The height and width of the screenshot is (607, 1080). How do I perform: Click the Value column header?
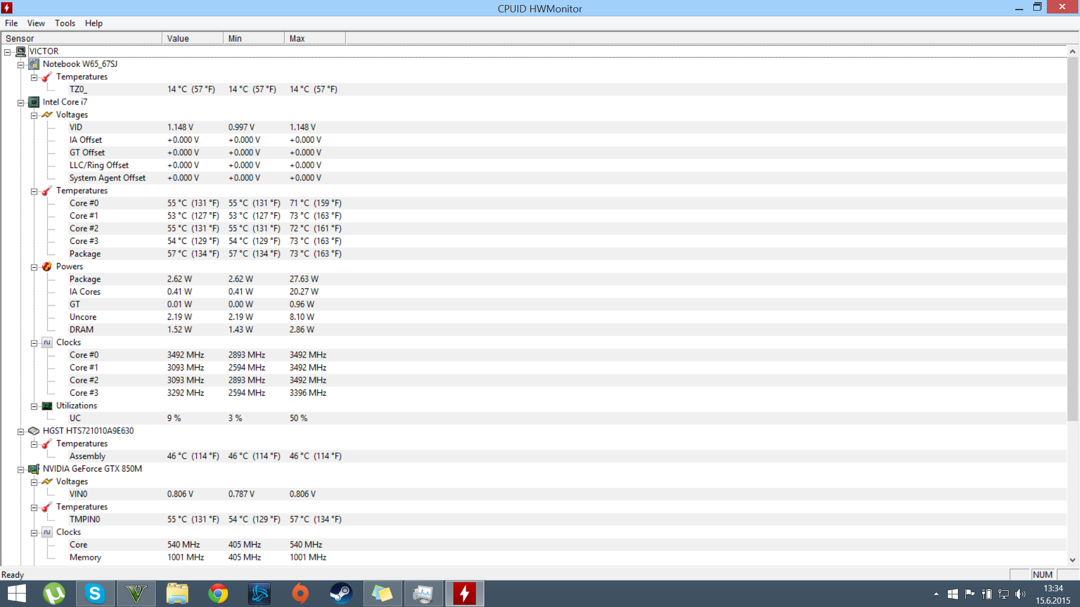click(x=193, y=38)
